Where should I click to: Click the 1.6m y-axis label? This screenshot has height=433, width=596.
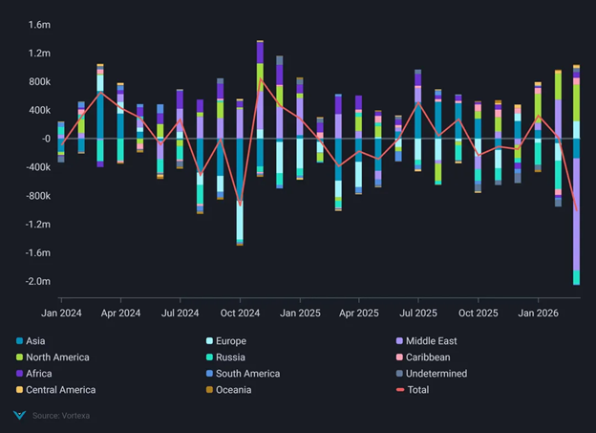(38, 24)
